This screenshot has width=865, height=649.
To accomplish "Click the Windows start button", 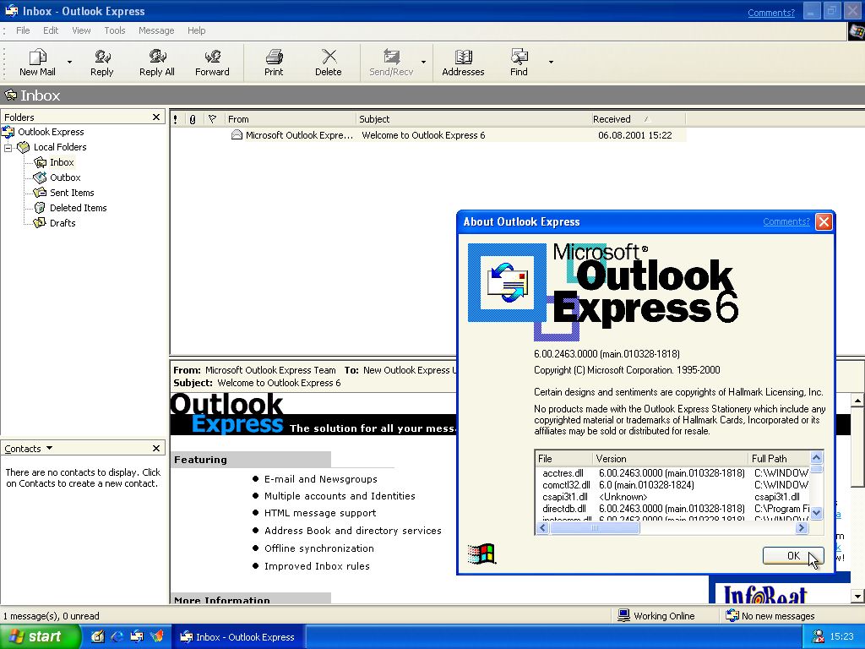I will tap(39, 637).
